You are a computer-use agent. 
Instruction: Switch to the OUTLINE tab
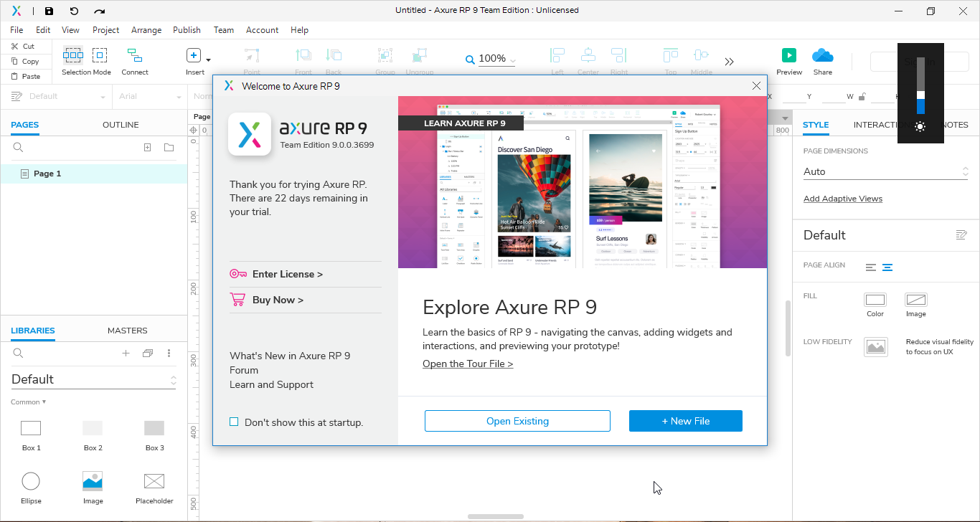[121, 125]
